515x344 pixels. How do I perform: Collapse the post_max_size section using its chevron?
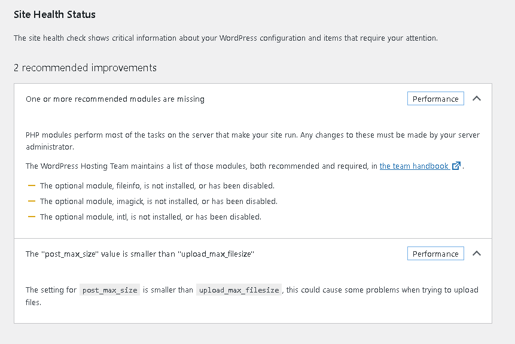pyautogui.click(x=476, y=254)
